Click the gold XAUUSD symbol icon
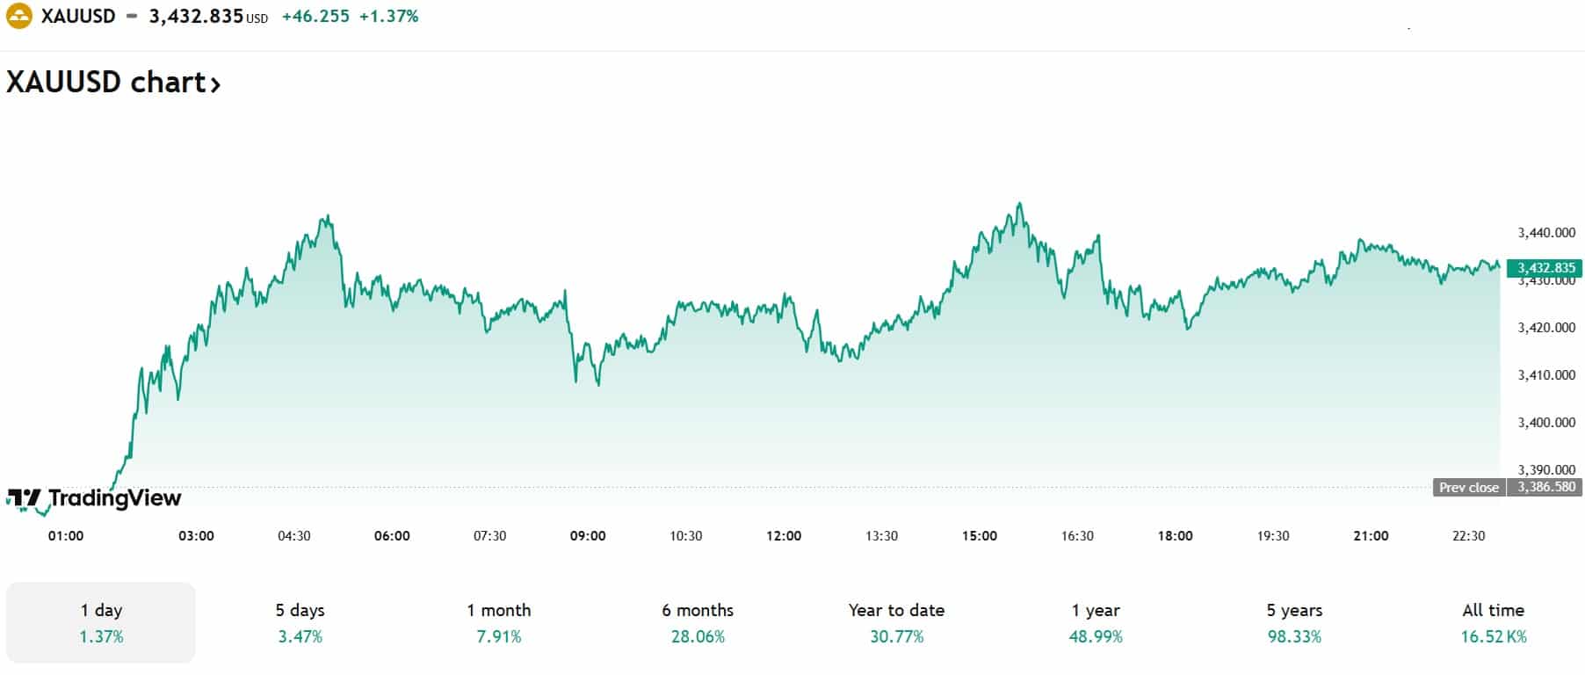Screen dimensions: 1585x675 tap(18, 16)
